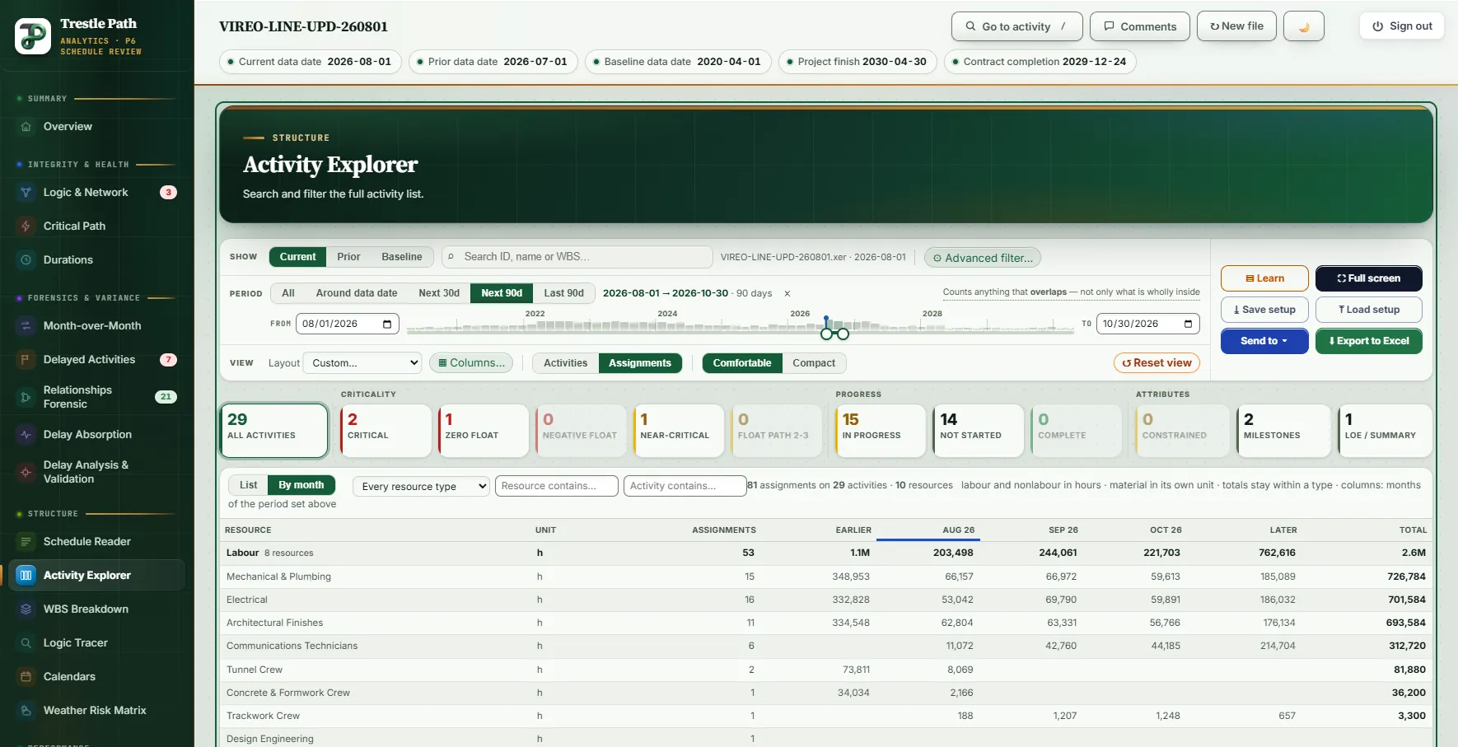Click the Export to Excel button

click(x=1369, y=341)
